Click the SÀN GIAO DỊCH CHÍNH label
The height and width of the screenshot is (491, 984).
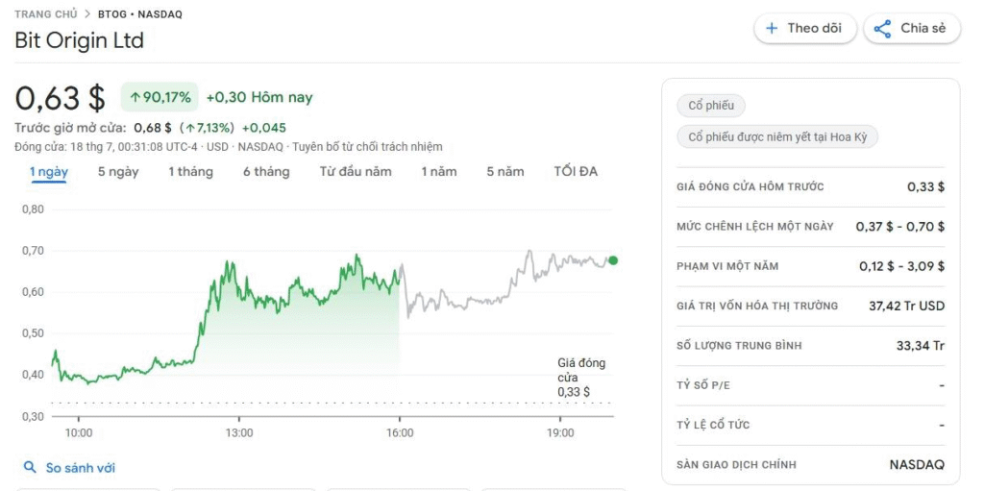[x=737, y=465]
